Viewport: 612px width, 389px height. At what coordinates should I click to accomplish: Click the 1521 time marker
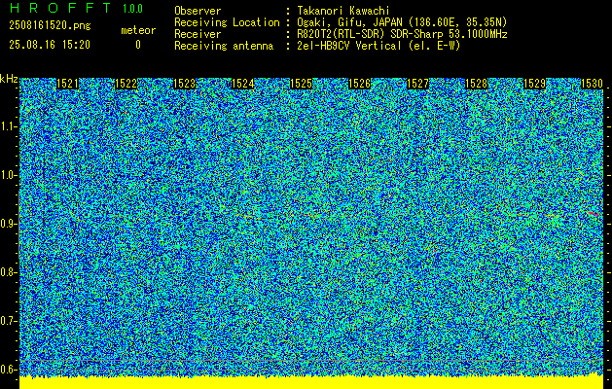click(x=67, y=84)
